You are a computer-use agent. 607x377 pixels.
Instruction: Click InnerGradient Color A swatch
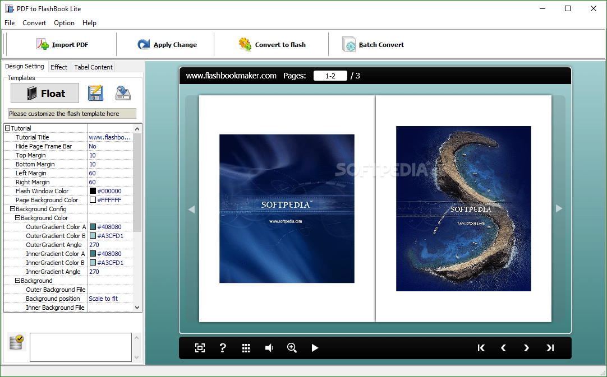(93, 254)
